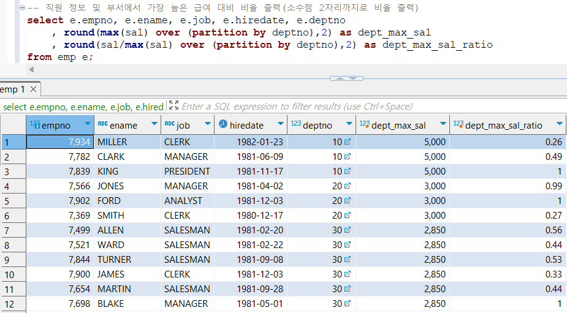
Task: Open job column filter dropdown
Action: [x=208, y=124]
